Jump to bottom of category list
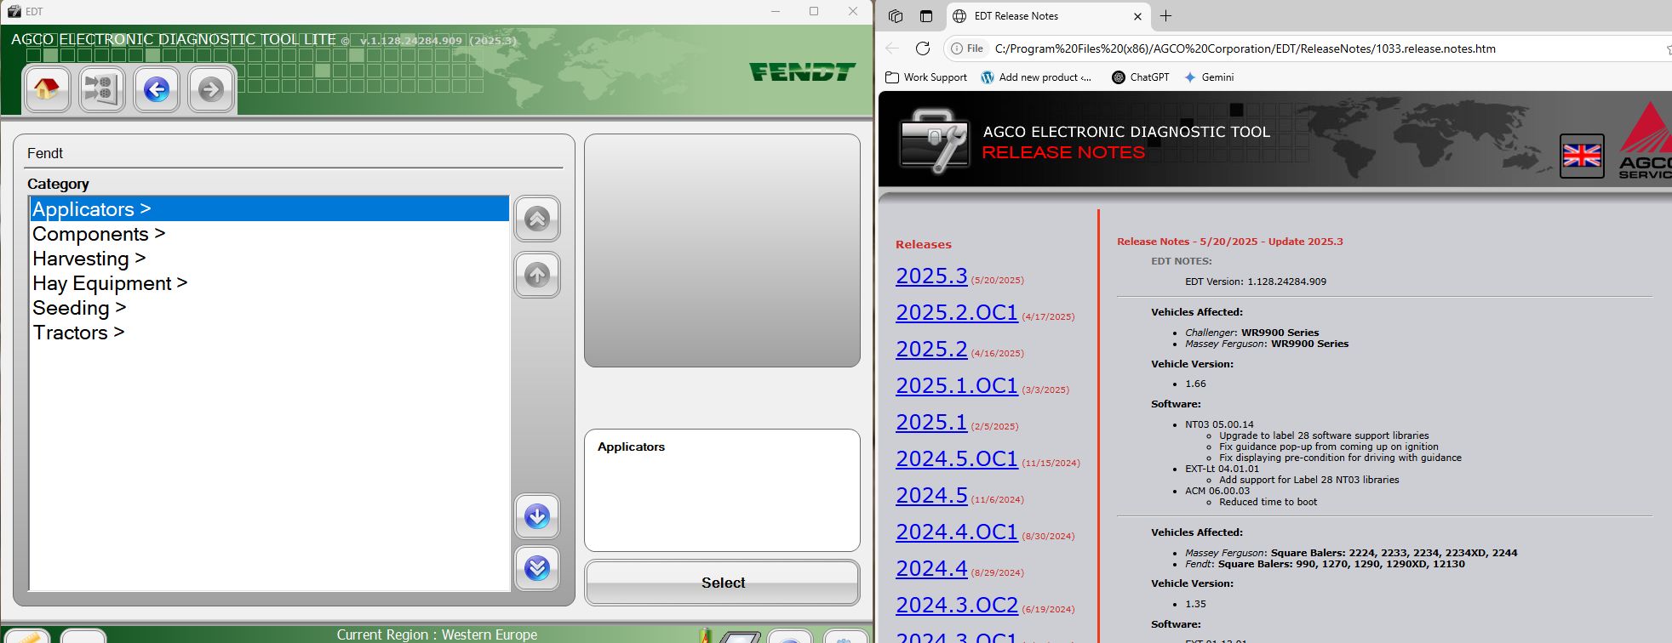 coord(537,567)
